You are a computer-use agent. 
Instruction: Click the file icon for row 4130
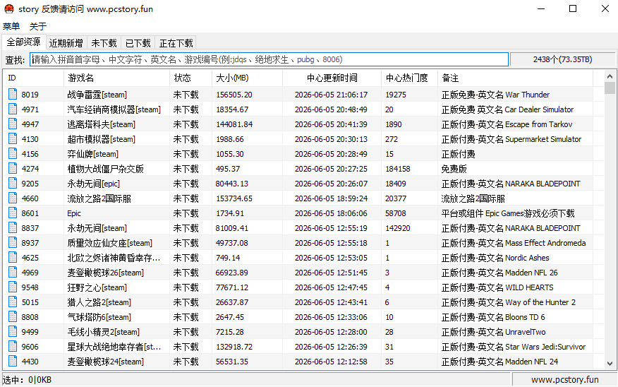13,139
